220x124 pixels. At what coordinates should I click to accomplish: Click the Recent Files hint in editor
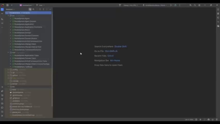click(x=104, y=56)
